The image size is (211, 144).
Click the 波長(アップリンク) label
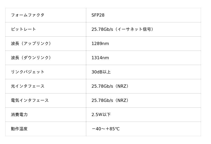(x=31, y=44)
